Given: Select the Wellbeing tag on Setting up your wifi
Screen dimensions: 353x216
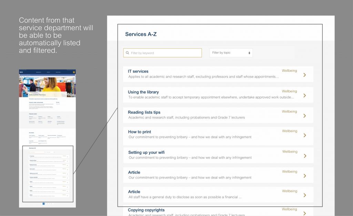Looking at the screenshot, I should click(290, 152).
